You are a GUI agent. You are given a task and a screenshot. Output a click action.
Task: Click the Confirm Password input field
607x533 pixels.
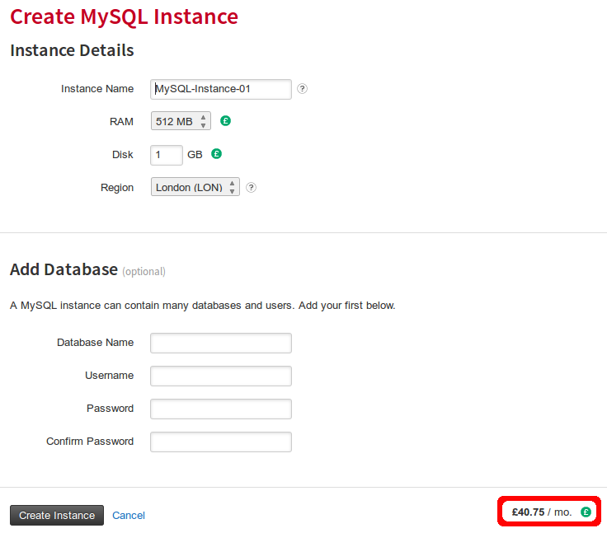tap(221, 442)
